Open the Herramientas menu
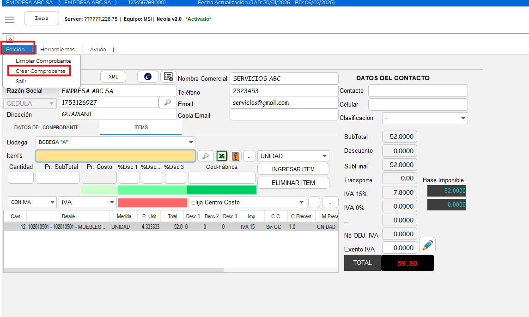This screenshot has width=529, height=317. click(x=57, y=49)
